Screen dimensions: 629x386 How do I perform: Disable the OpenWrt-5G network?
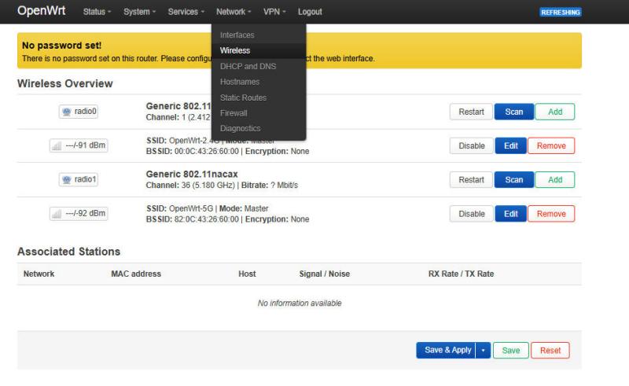(x=471, y=214)
